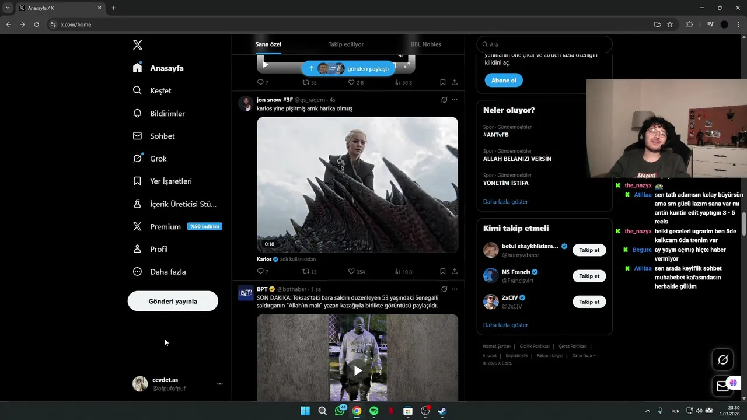Click Abone ol subscribe button
747x420 pixels.
point(504,80)
